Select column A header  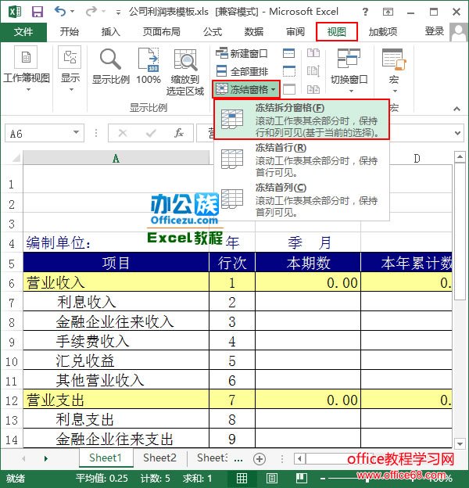click(116, 158)
